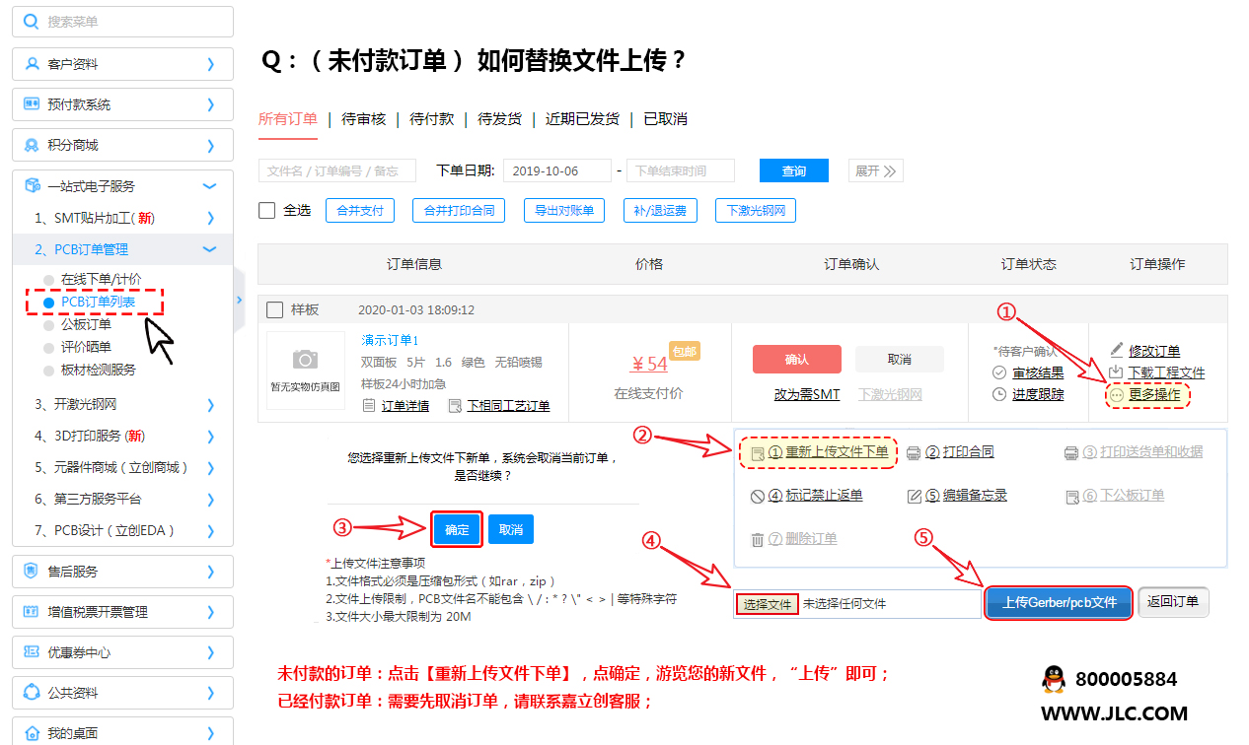Open the 已取消 orders tab

coord(667,119)
